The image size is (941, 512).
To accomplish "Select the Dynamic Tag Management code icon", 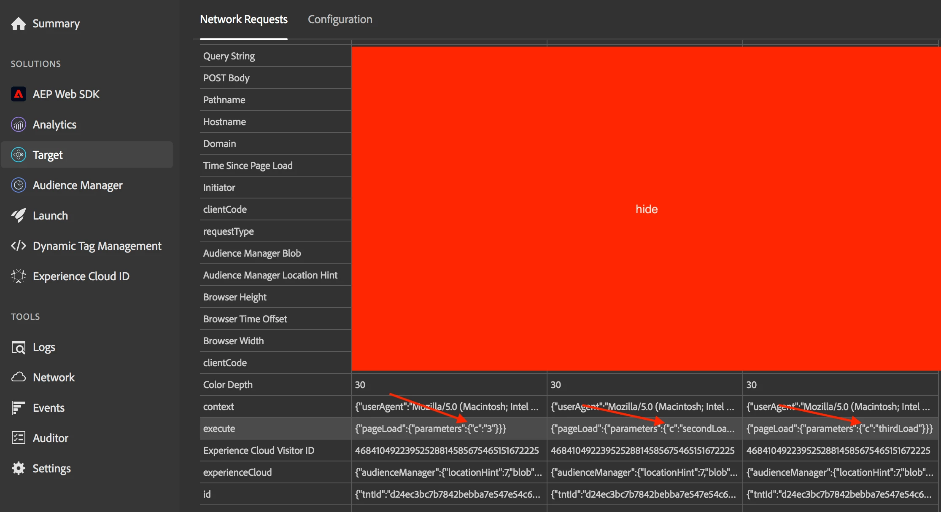I will coord(18,246).
